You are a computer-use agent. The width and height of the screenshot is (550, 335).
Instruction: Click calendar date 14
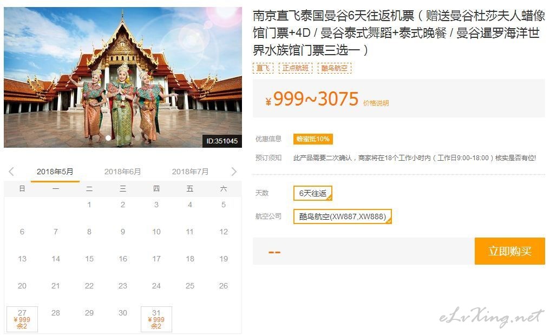pyautogui.click(x=56, y=259)
